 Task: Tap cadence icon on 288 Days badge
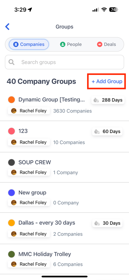[96, 100]
